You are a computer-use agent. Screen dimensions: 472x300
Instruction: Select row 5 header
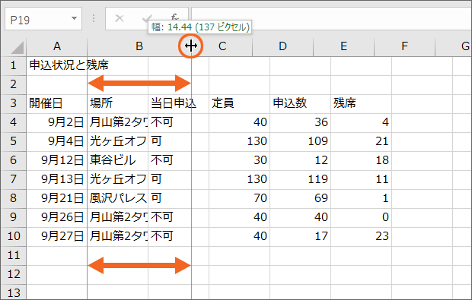point(13,141)
